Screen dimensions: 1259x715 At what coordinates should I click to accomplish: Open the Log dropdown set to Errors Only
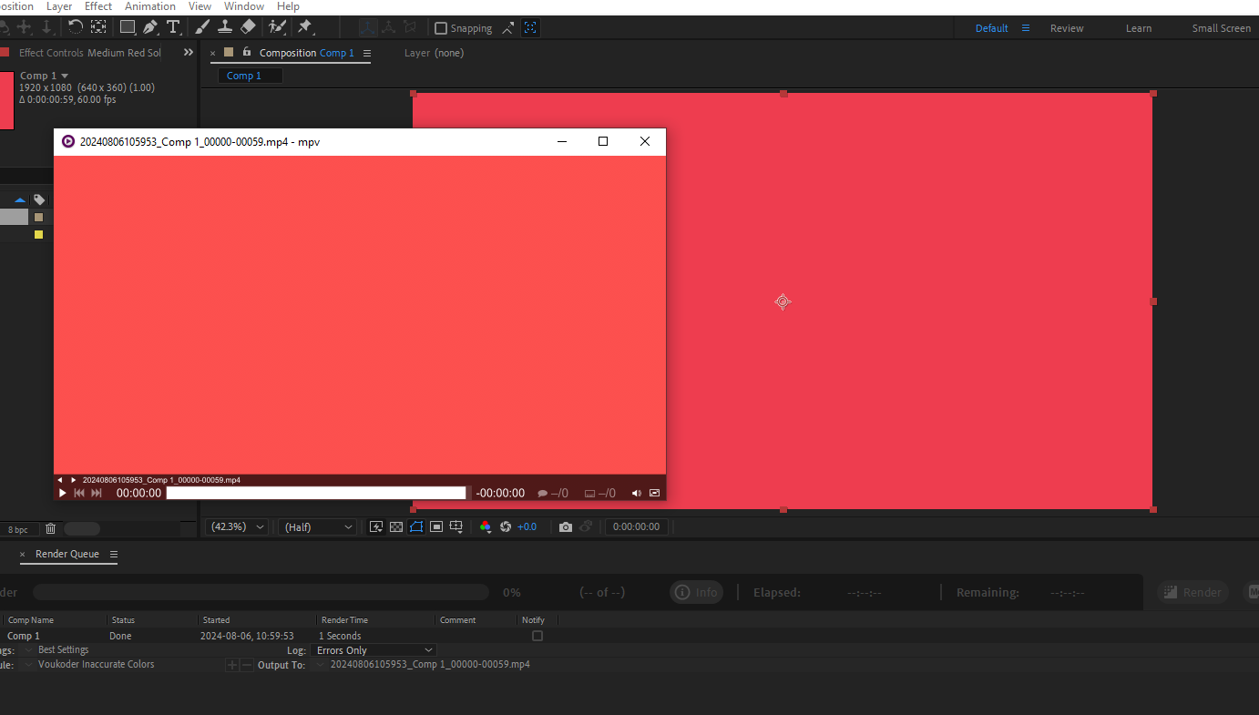pyautogui.click(x=374, y=650)
